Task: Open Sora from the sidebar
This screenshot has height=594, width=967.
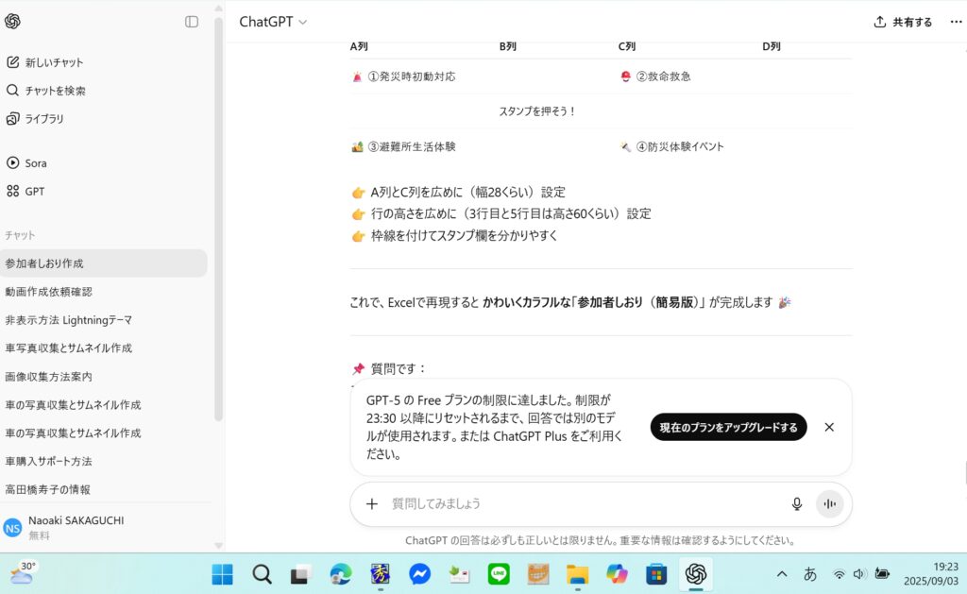Action: click(26, 162)
